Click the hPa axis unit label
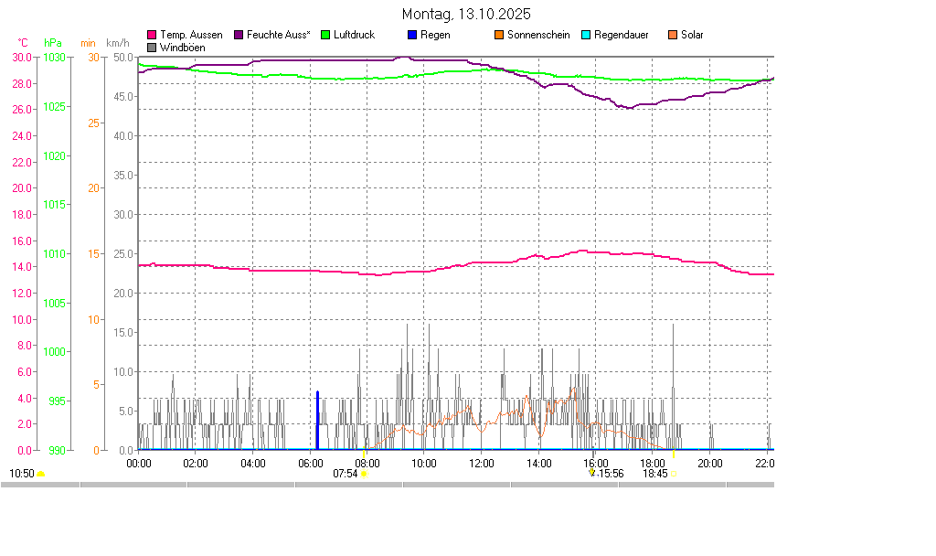The height and width of the screenshot is (556, 936). pyautogui.click(x=53, y=43)
